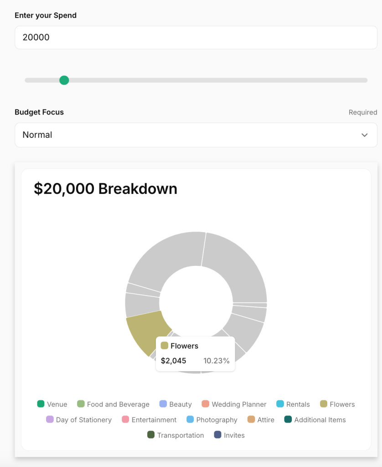
Task: Click the spend amount input field
Action: pos(196,37)
